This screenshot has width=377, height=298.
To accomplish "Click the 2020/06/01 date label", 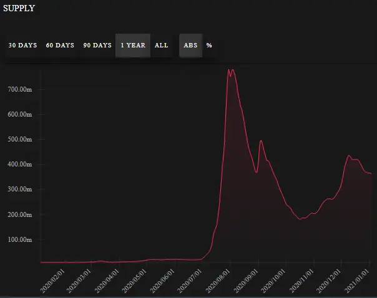I will (162, 281).
